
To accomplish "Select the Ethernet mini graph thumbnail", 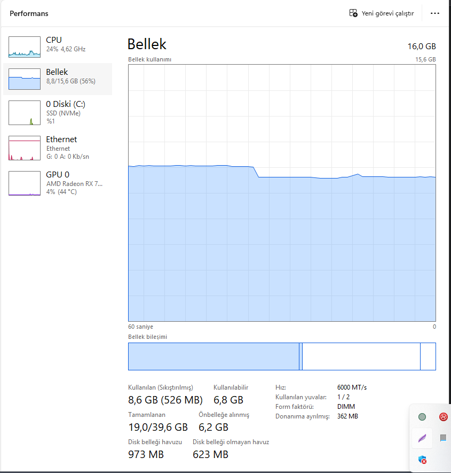I will pyautogui.click(x=25, y=148).
